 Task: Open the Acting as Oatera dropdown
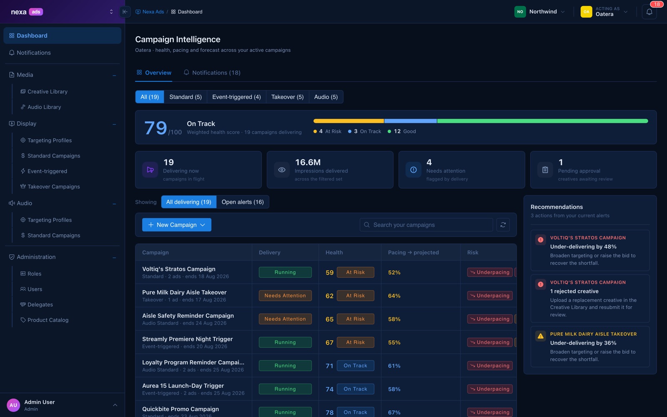click(x=604, y=12)
